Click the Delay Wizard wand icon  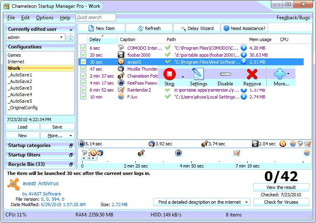183,28
